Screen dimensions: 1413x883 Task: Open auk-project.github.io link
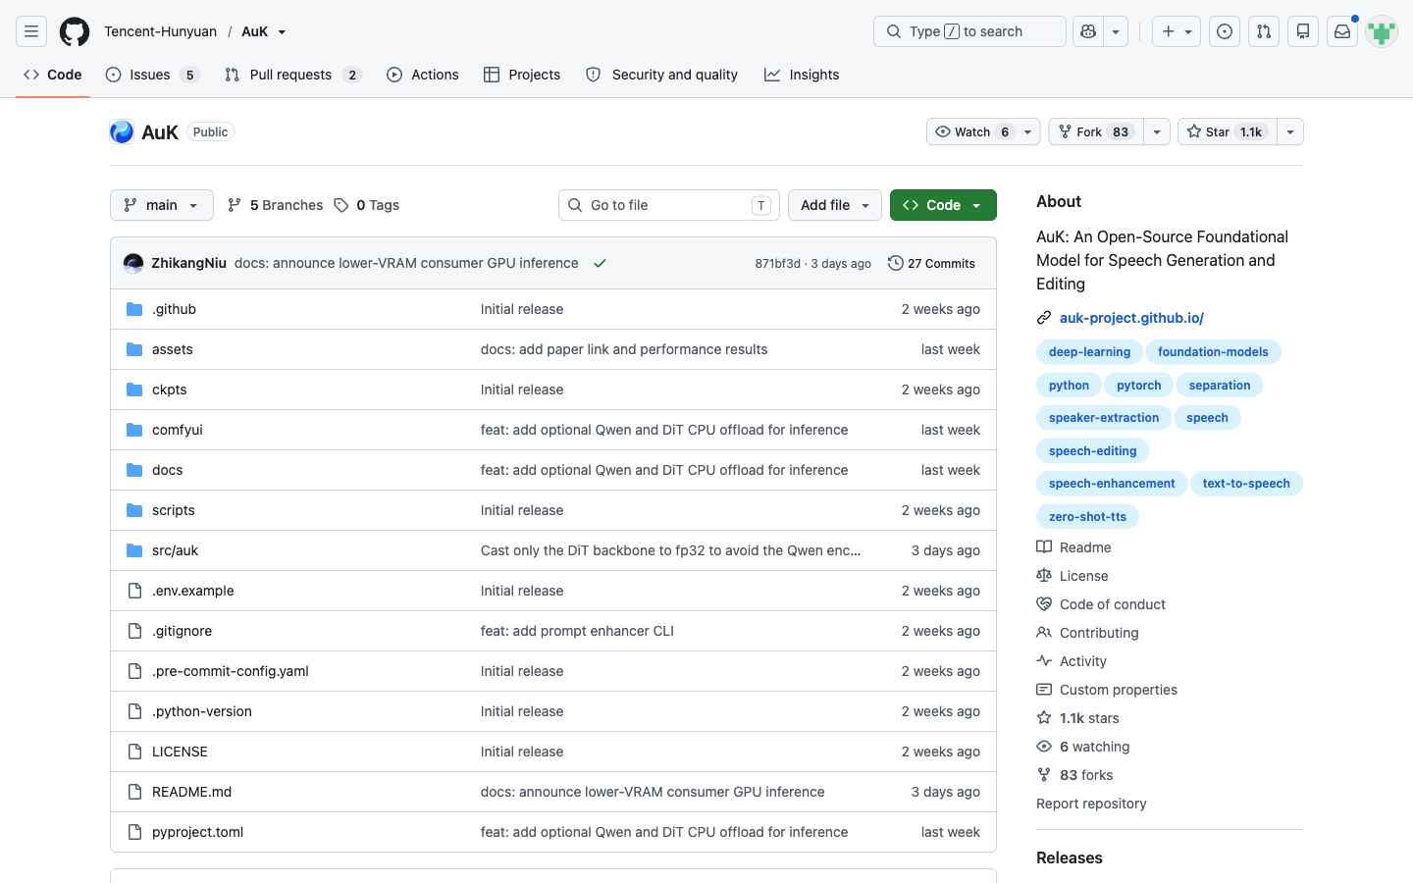point(1131,318)
